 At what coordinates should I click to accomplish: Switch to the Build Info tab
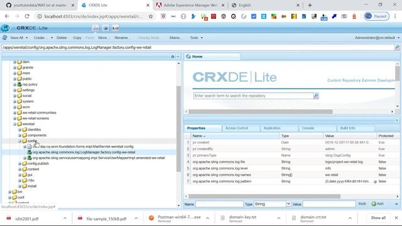pyautogui.click(x=347, y=128)
